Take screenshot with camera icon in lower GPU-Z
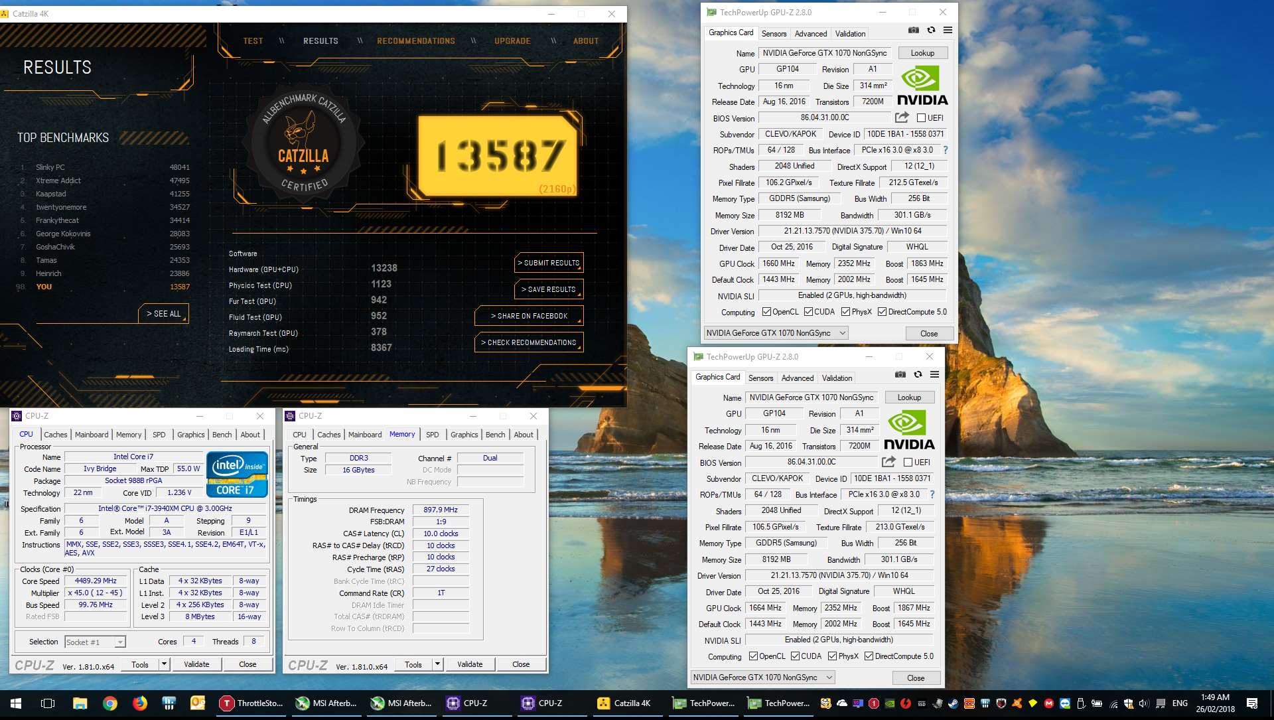Image resolution: width=1274 pixels, height=720 pixels. click(900, 375)
